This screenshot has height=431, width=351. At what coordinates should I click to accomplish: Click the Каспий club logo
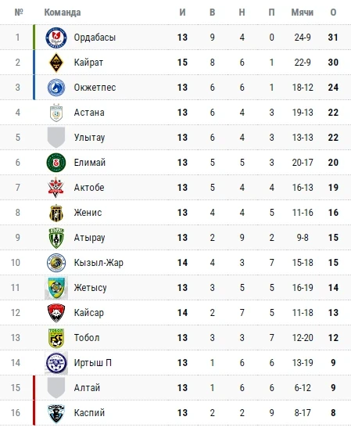pyautogui.click(x=56, y=413)
